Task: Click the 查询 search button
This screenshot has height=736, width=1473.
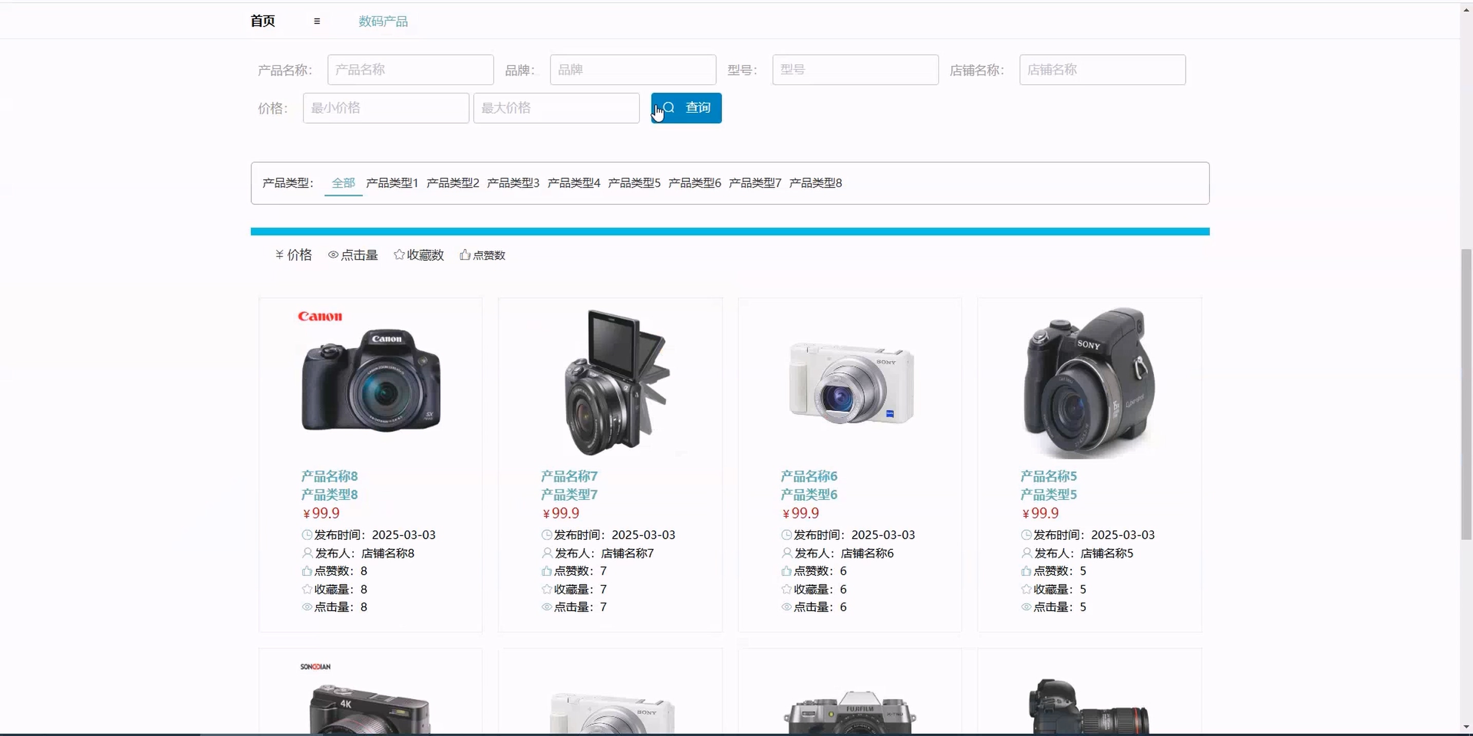Action: pyautogui.click(x=686, y=108)
